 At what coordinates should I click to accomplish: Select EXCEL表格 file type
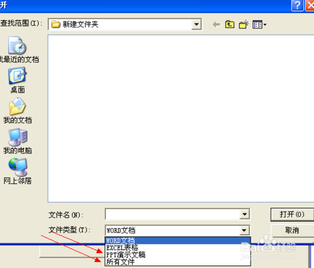coord(178,248)
